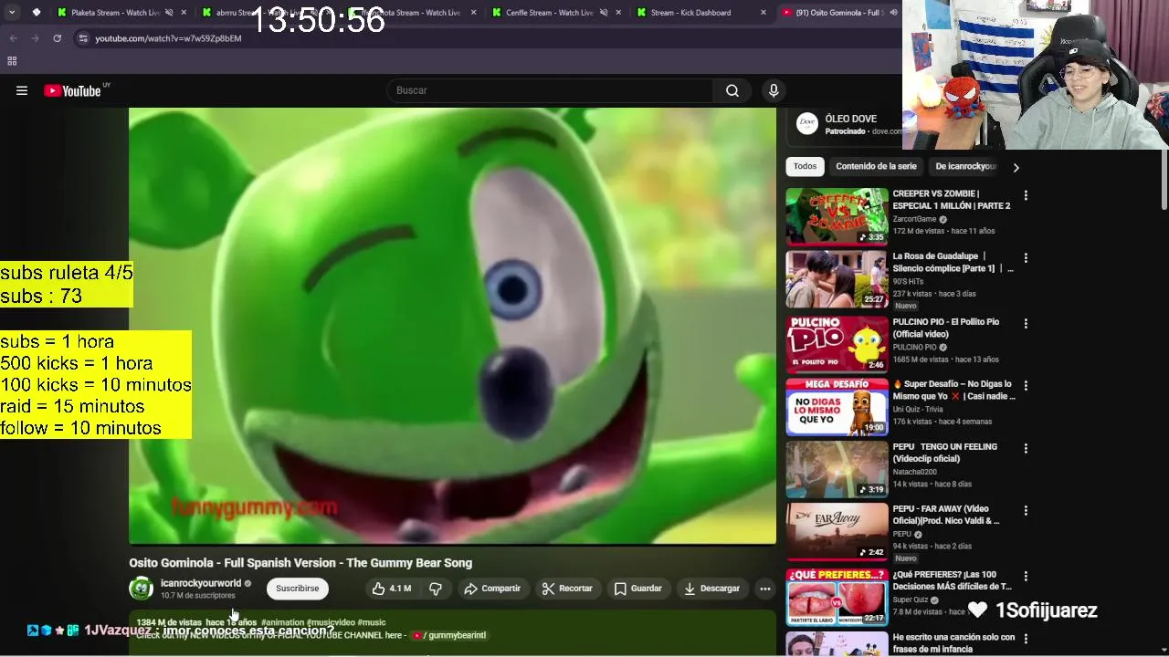The image size is (1169, 657).
Task: Like the video with thumbs up 4.1 M
Action: (392, 589)
